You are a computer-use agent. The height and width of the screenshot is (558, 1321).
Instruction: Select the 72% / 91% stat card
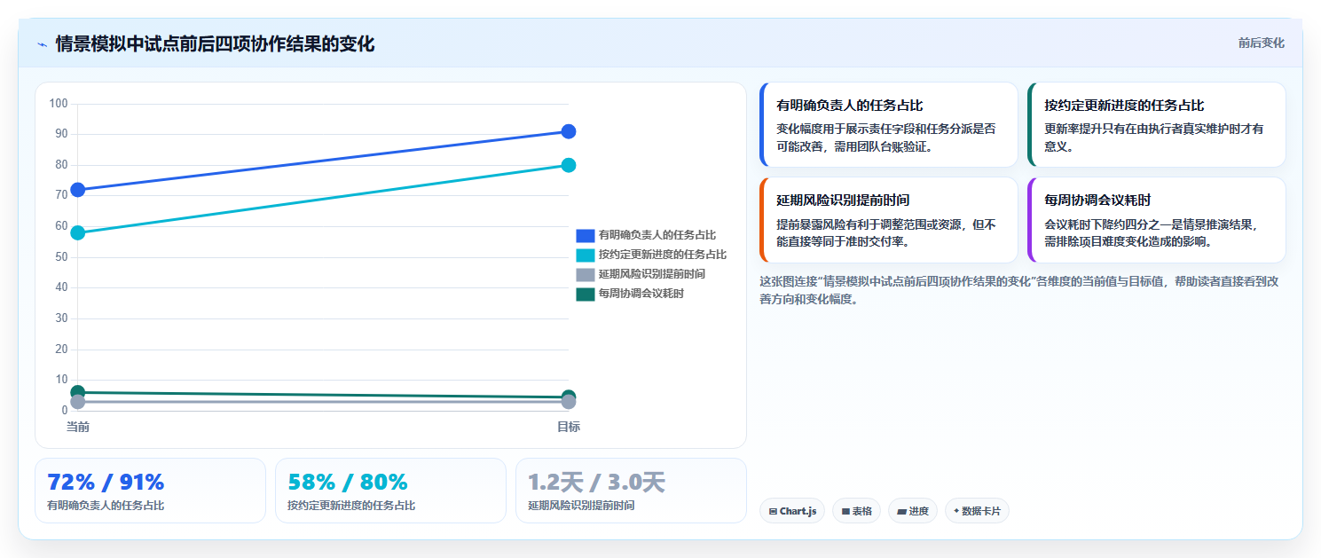tap(150, 491)
